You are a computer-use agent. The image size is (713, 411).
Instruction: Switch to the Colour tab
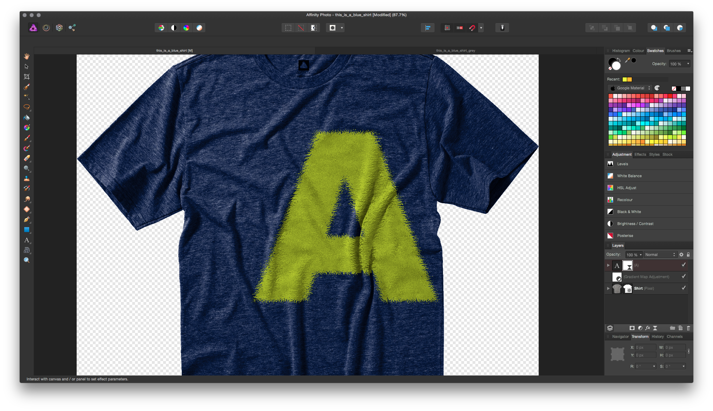pos(638,51)
